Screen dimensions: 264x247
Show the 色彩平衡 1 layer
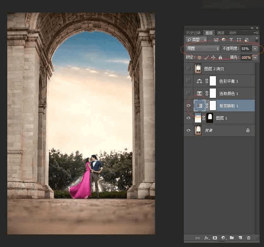[189, 81]
